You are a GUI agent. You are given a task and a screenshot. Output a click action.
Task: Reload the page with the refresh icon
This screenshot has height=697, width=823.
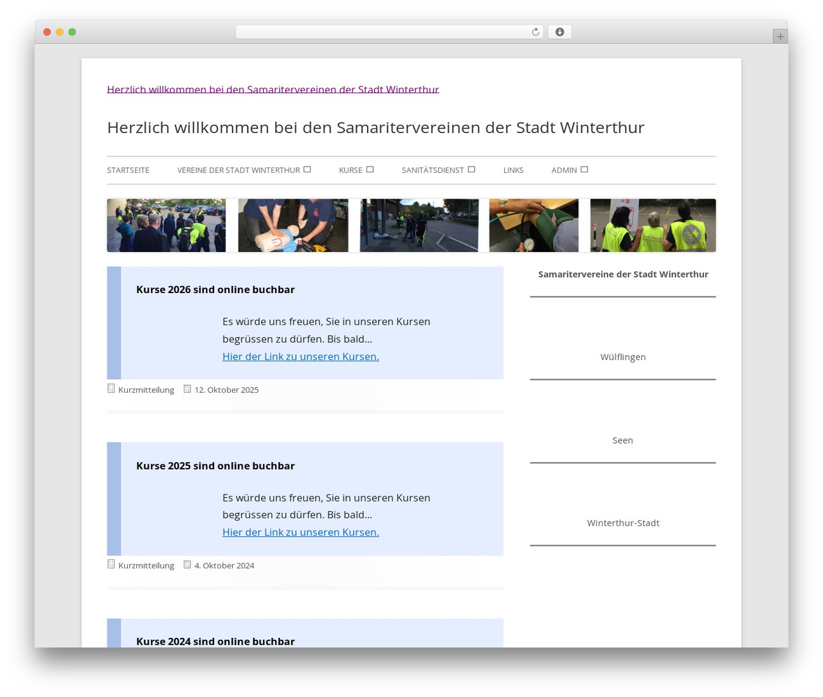pos(535,32)
